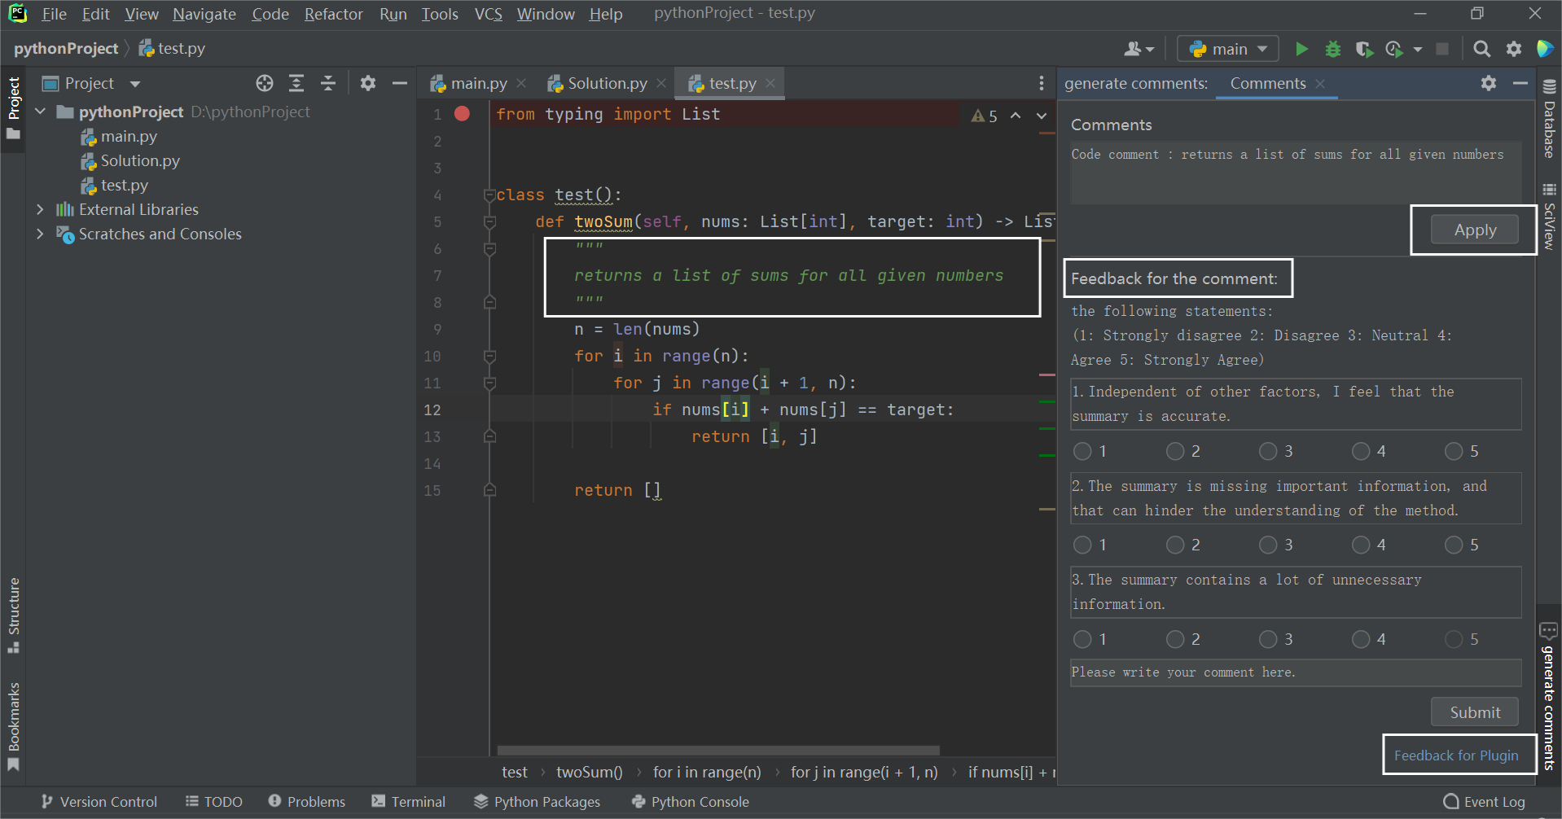This screenshot has height=819, width=1562.
Task: Open Search Everywhere magnifier icon
Action: coord(1482,49)
